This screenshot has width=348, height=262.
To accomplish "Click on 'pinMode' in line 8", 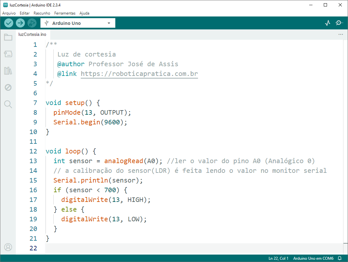I will [67, 112].
